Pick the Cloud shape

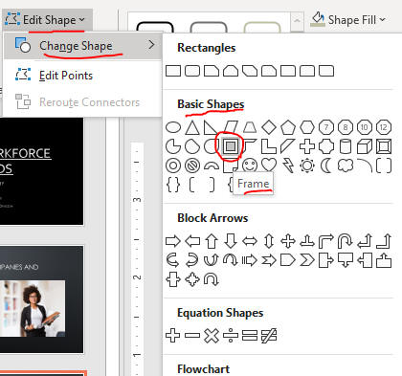pos(346,166)
